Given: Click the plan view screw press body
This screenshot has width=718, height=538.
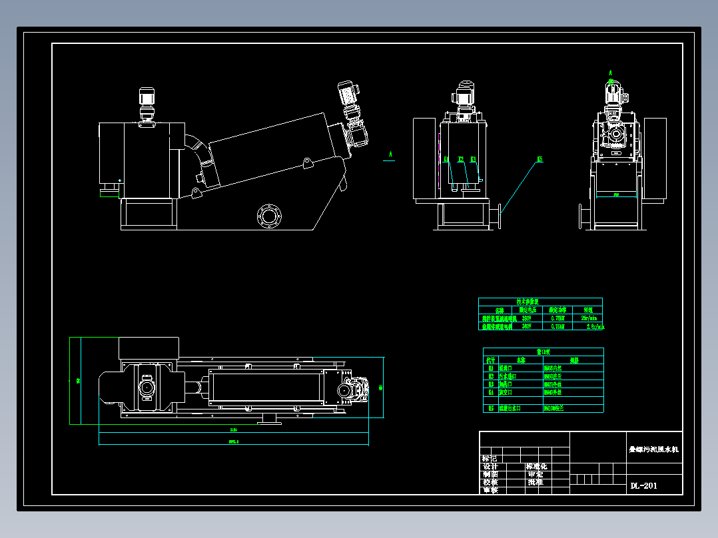Looking at the screenshot, I should coord(267,388).
